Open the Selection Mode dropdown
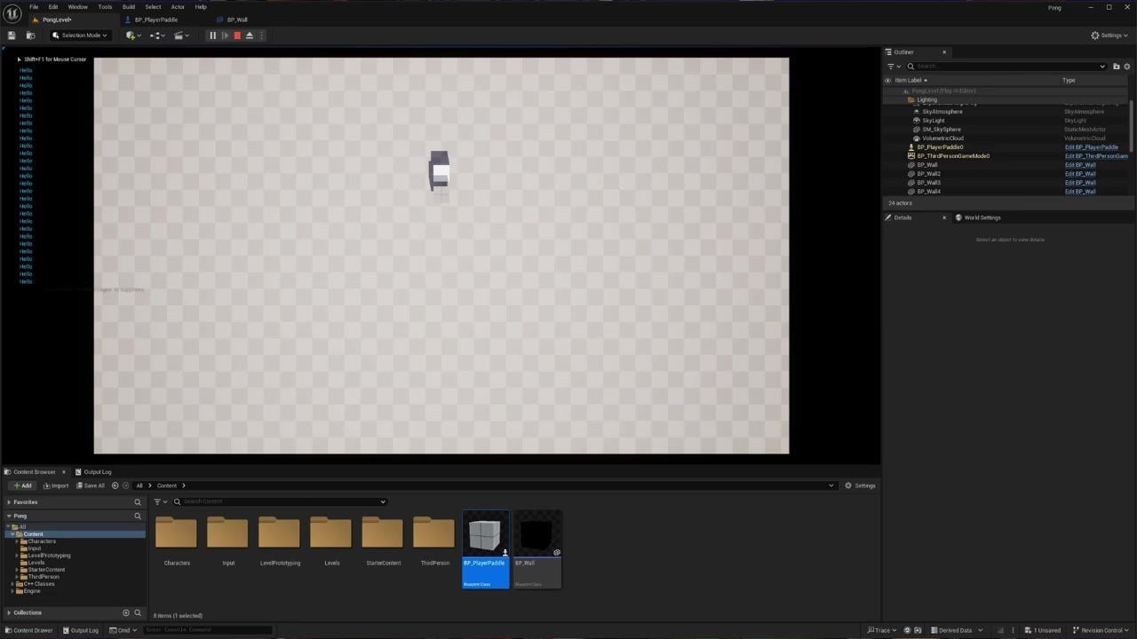 tap(80, 35)
